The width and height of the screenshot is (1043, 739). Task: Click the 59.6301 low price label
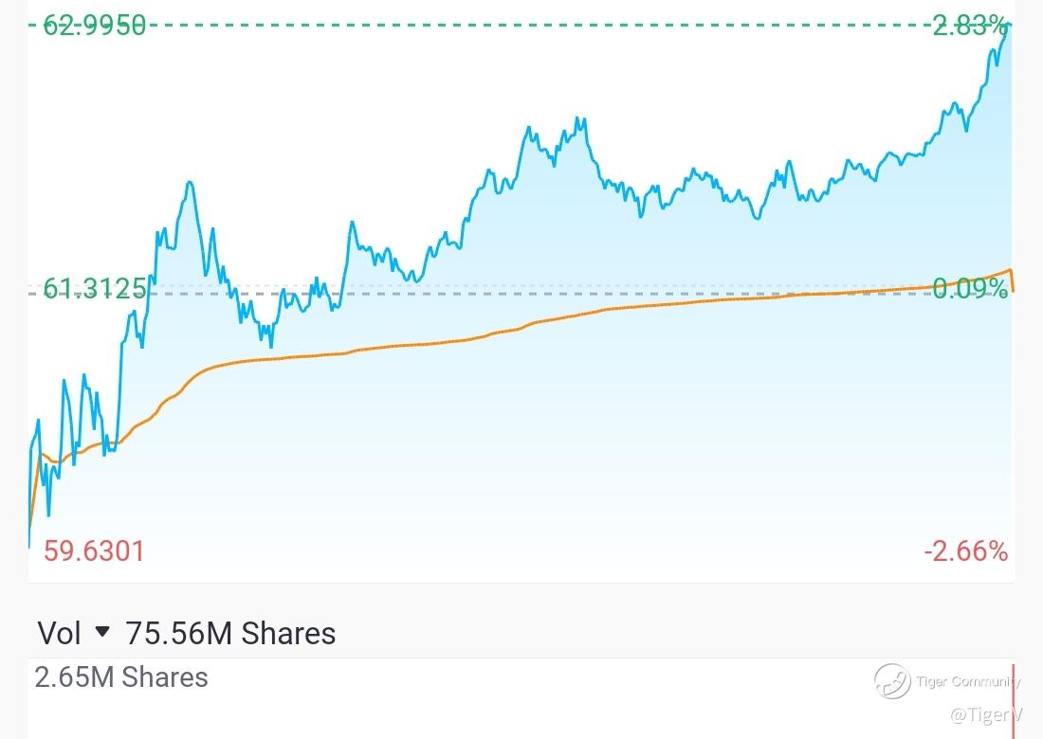coord(94,550)
